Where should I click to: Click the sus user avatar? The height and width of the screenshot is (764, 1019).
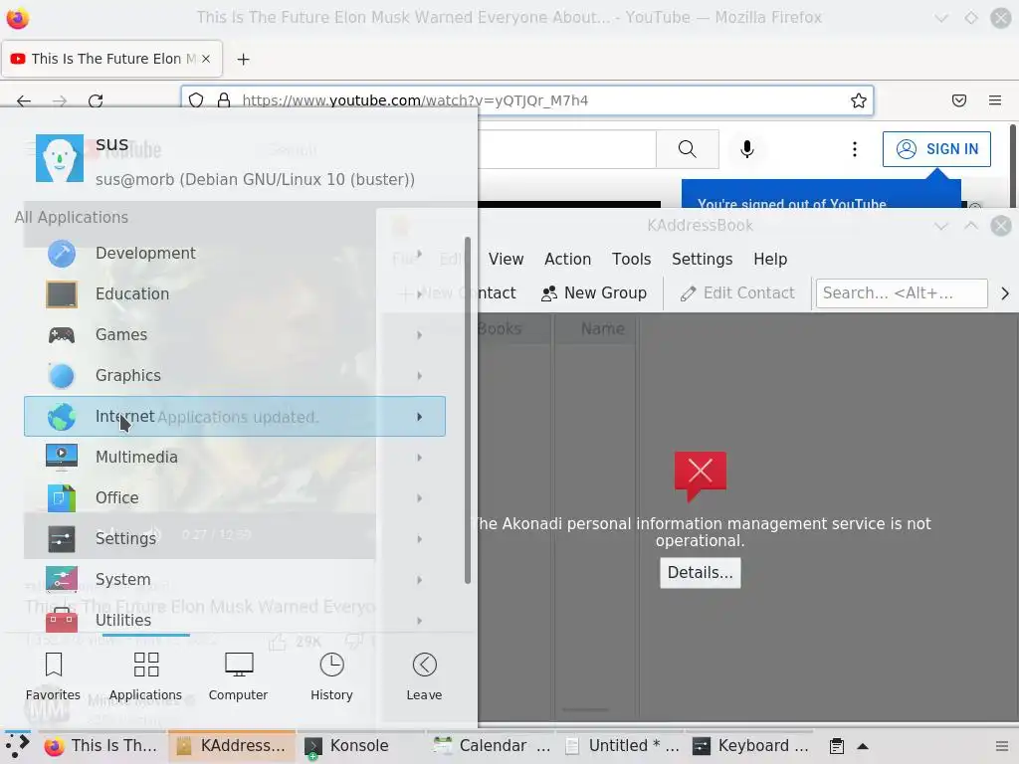[60, 158]
